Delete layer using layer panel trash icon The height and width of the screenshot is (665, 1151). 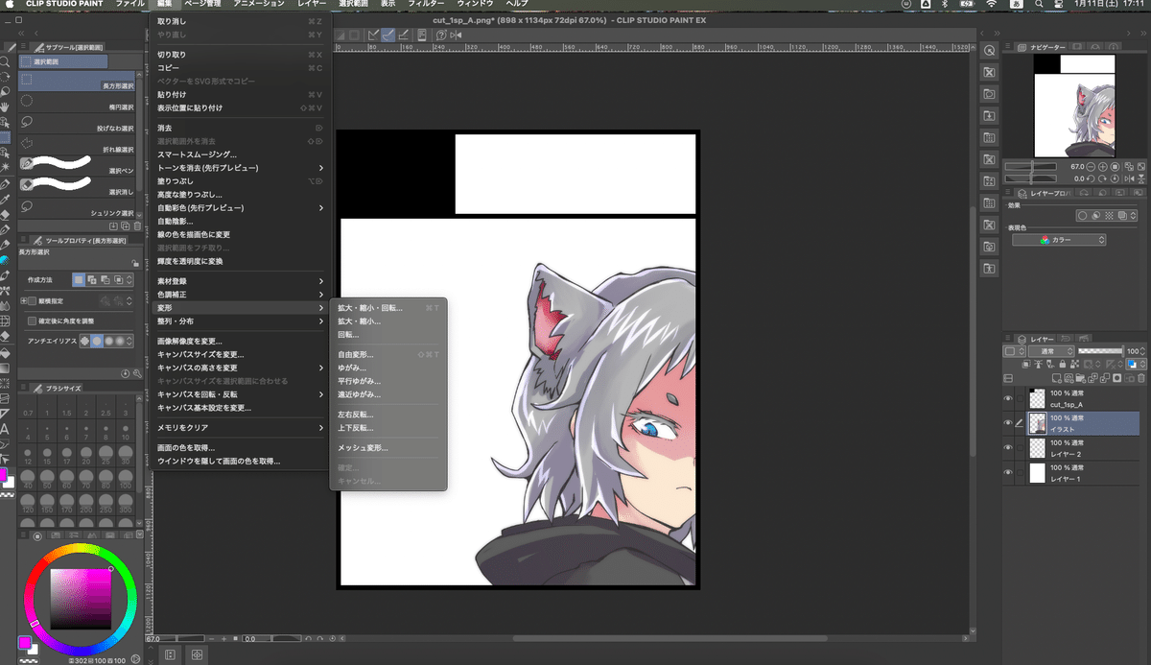point(1143,378)
